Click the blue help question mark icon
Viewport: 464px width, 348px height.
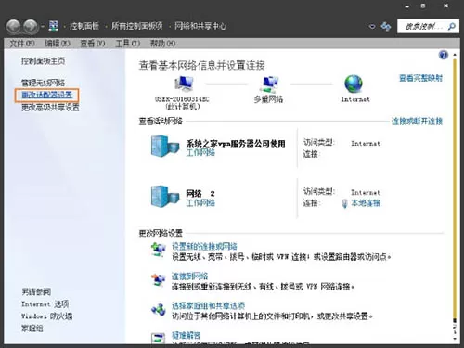click(443, 56)
